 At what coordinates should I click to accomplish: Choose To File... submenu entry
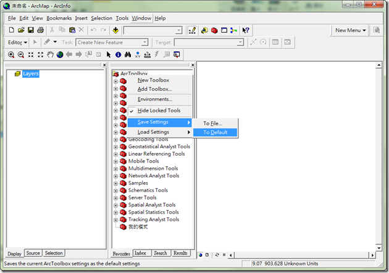coord(215,124)
